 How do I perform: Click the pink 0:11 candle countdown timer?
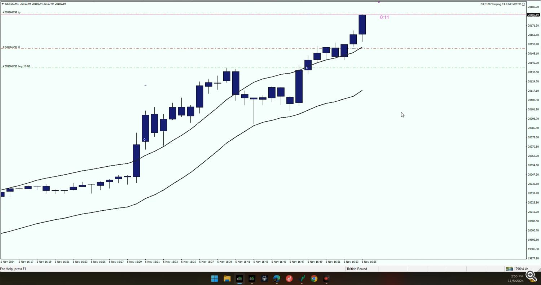pyautogui.click(x=384, y=17)
